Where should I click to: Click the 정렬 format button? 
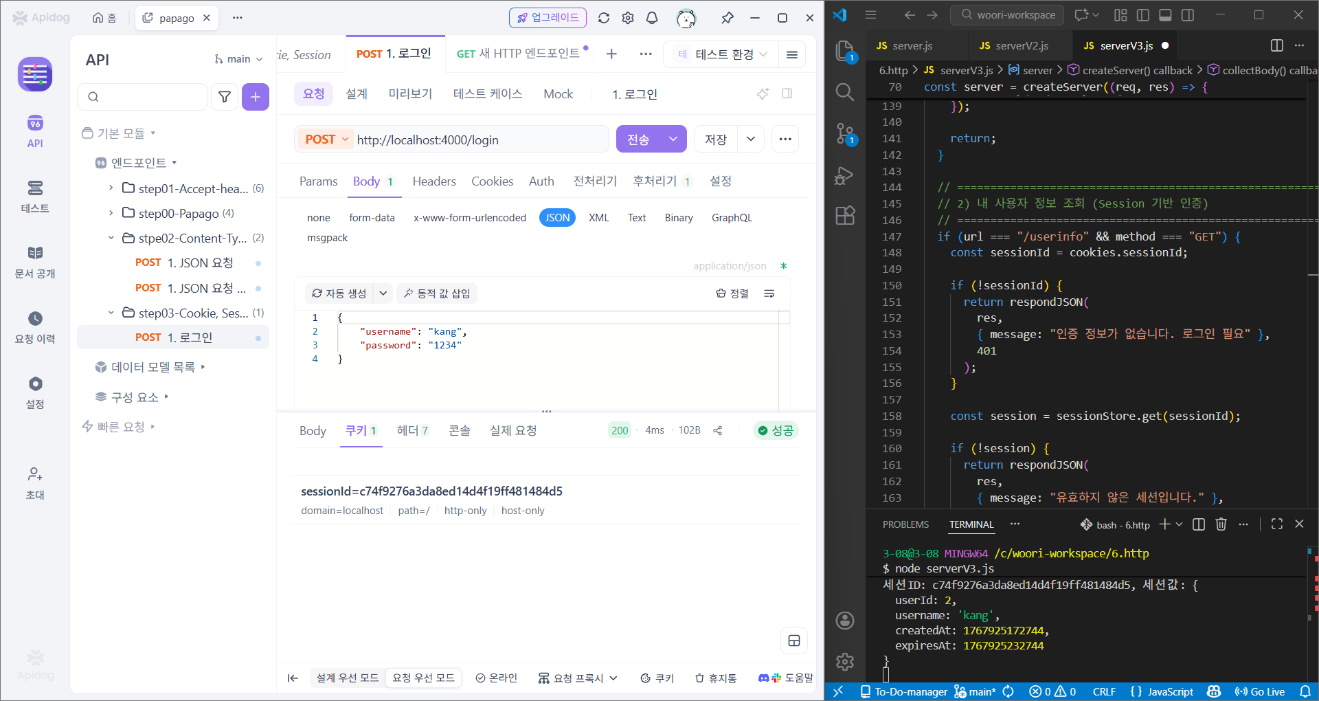tap(732, 293)
